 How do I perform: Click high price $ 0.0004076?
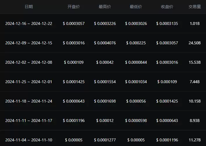(105, 43)
